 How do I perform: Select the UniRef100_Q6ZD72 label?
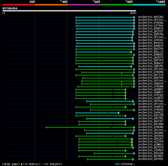(151, 58)
